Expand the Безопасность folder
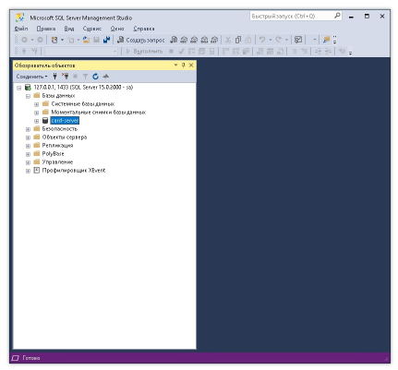 click(x=28, y=129)
